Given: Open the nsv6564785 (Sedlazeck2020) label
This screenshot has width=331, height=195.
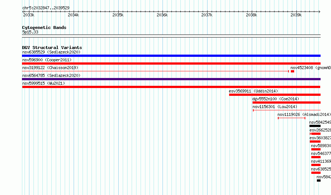Looking at the screenshot, I should [x=51, y=75].
